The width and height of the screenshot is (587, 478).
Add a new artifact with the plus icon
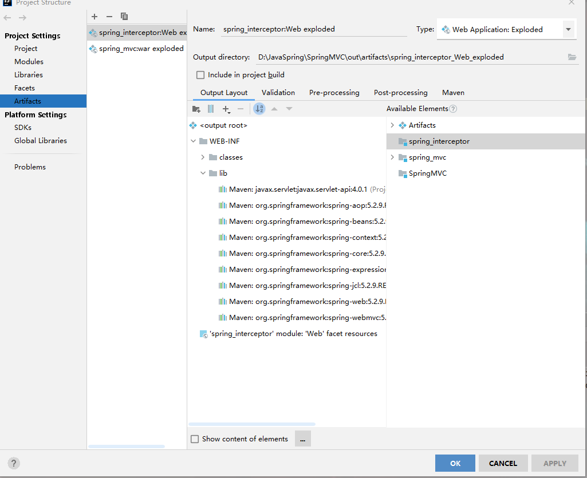[x=94, y=17]
